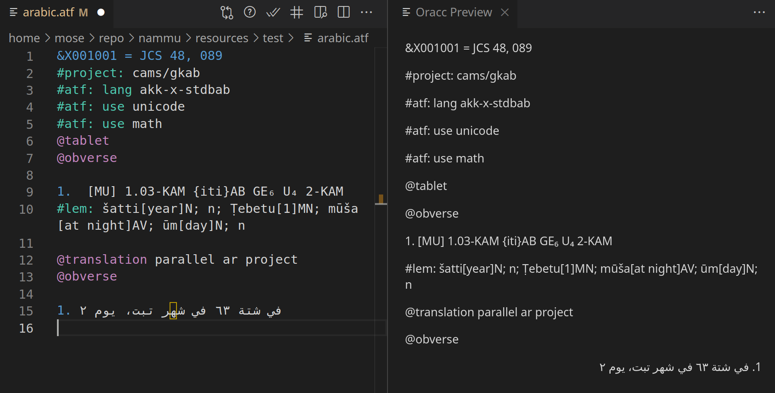The image size is (775, 393).
Task: Select the arabic.atf editor tab
Action: pyautogui.click(x=49, y=12)
